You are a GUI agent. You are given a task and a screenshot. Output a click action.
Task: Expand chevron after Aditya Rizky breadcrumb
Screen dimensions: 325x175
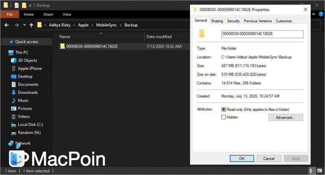[74, 25]
